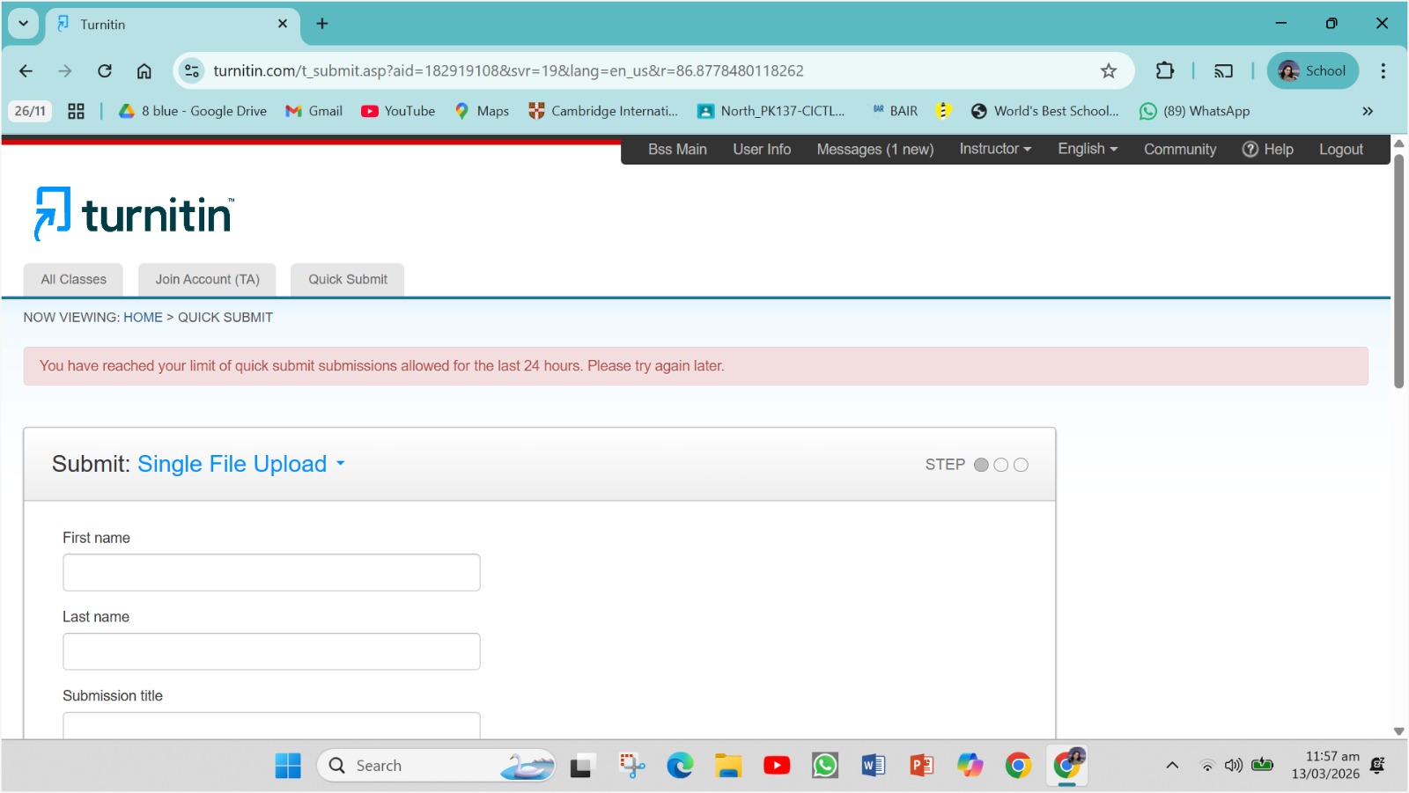Go to the All Classes tab
Screen dimensions: 1409x793
[73, 279]
